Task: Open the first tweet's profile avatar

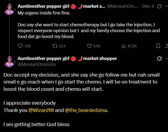Action: tap(10, 10)
